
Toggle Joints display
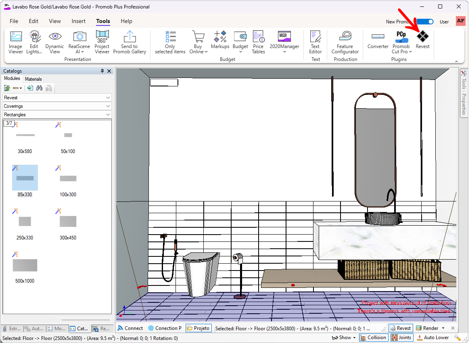click(402, 338)
